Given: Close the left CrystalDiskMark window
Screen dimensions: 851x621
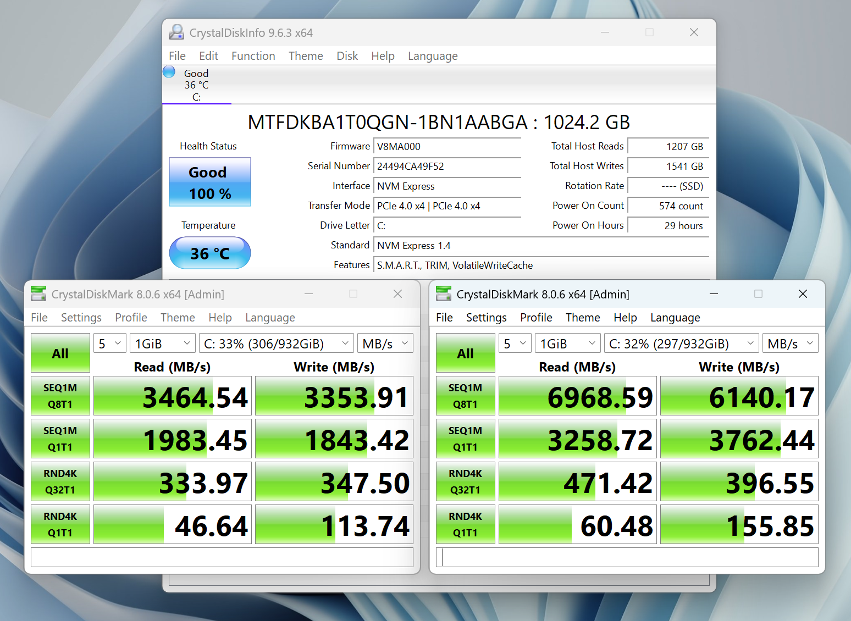Looking at the screenshot, I should (398, 294).
